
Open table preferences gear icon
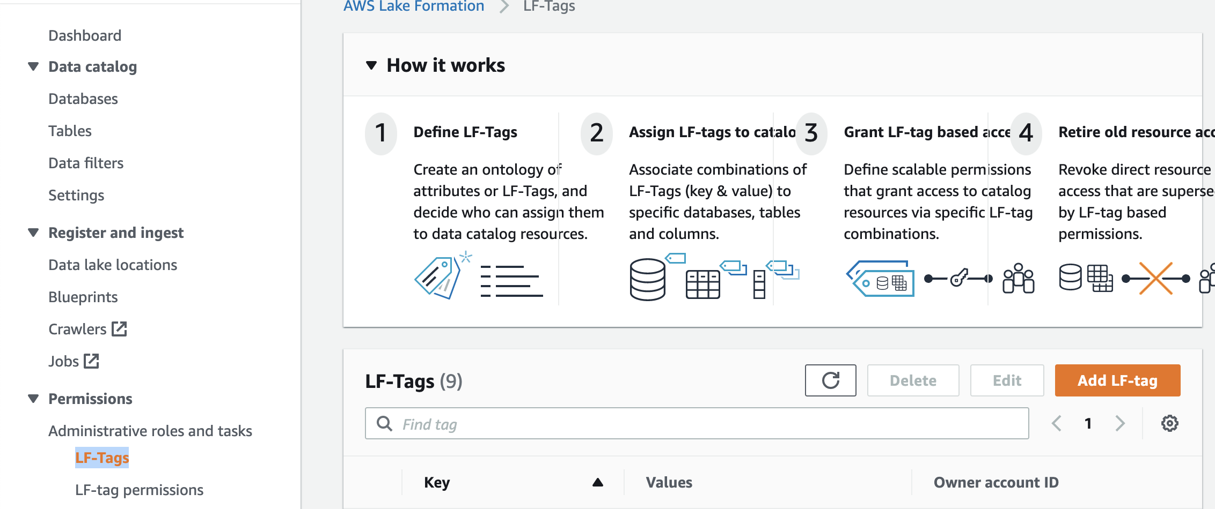coord(1169,423)
